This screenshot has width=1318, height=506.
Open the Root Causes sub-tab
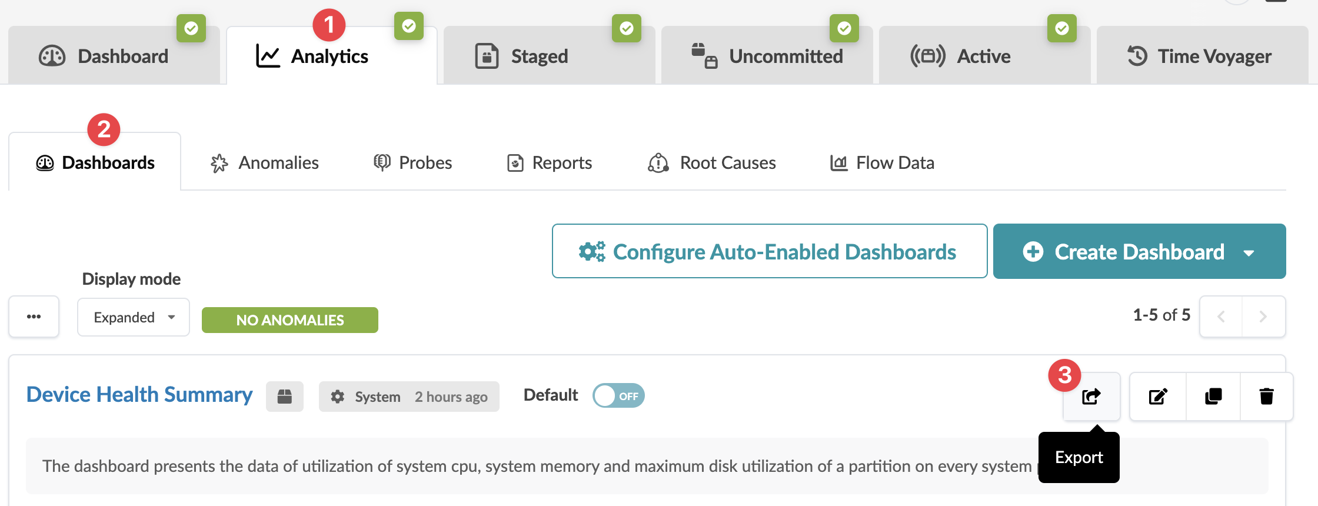point(712,163)
